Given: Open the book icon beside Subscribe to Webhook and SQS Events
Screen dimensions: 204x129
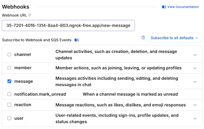Looking at the screenshot, I should click(76, 40).
